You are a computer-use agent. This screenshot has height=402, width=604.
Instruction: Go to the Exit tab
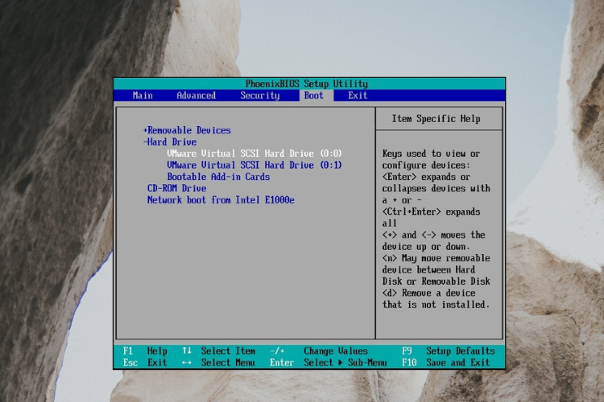[x=358, y=96]
